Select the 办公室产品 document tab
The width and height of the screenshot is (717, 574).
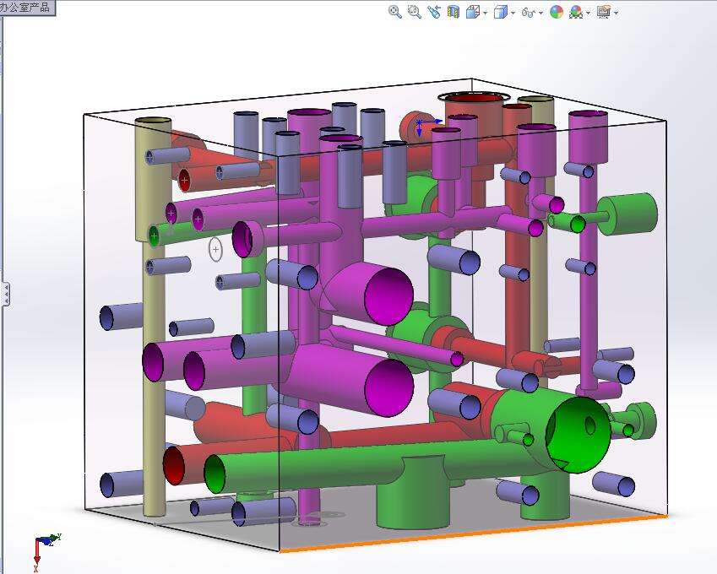click(27, 8)
